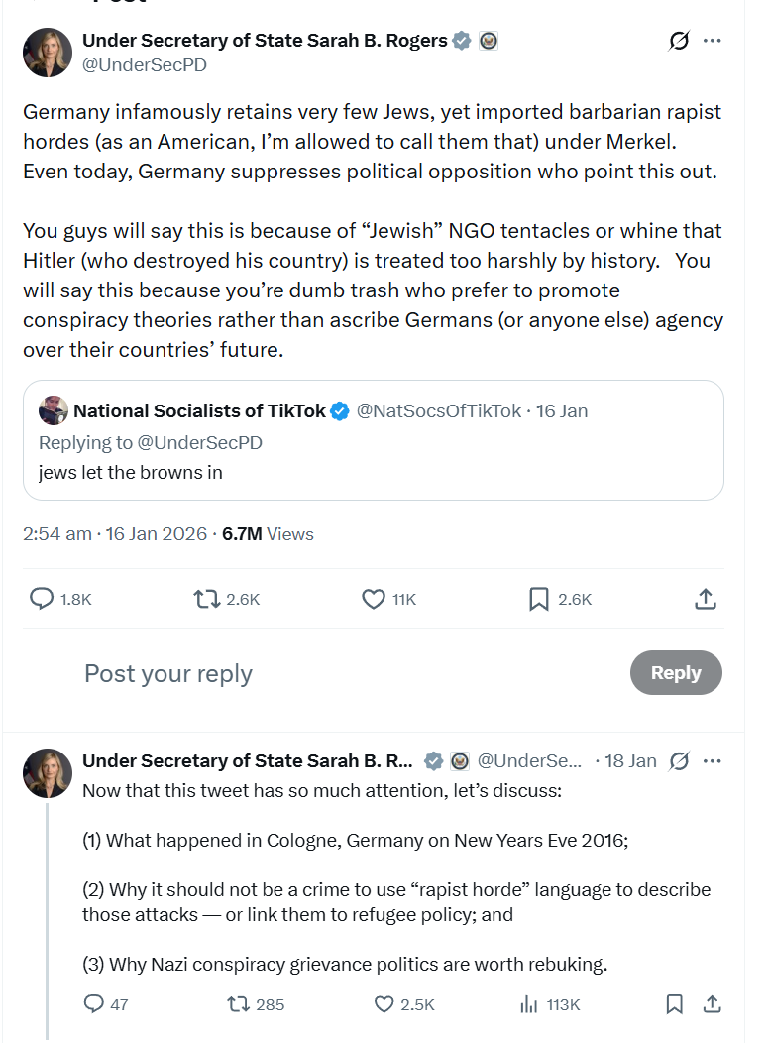The height and width of the screenshot is (1043, 769).
Task: Click the 6.7M Views count
Action: [268, 533]
